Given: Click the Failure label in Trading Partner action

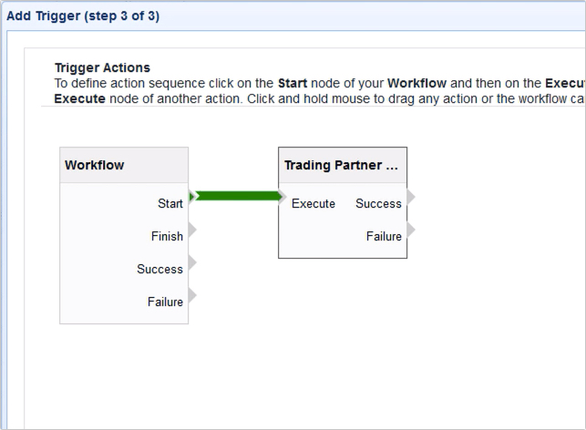Looking at the screenshot, I should pyautogui.click(x=384, y=236).
